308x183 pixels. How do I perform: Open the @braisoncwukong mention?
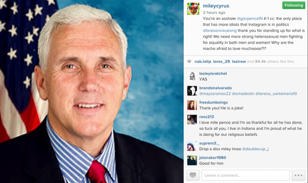point(220,31)
